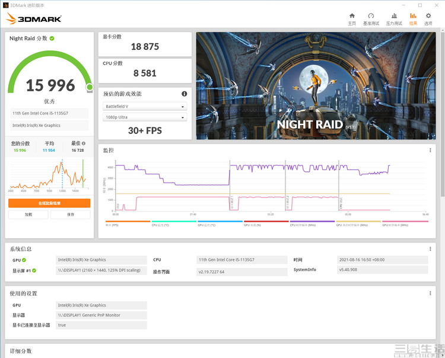This screenshot has height=358, width=445.
Task: Click the best score 16 728
Action: tap(78, 150)
